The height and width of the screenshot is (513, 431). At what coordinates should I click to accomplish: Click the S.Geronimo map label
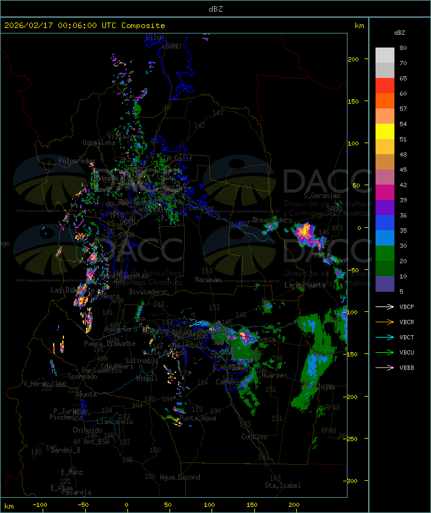point(322,196)
